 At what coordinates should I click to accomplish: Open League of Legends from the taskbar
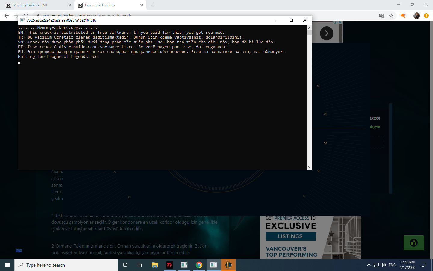229,265
